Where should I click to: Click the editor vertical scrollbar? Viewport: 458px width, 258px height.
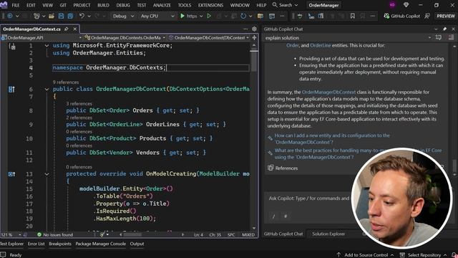(254, 136)
